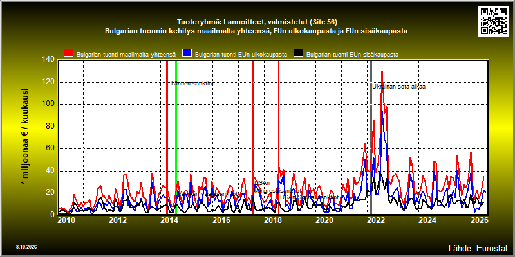Screen dimensions: 515x257
Task: Click the green vertical marker line
Action: [176, 137]
